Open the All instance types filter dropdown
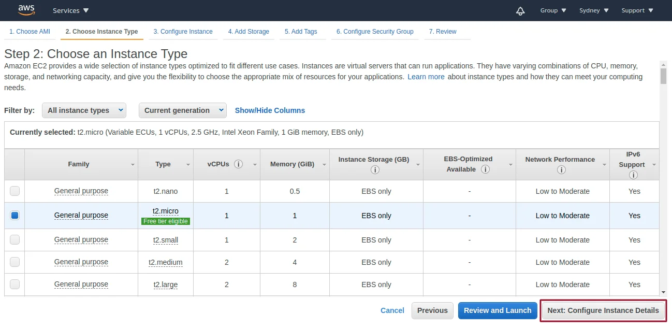Image resolution: width=672 pixels, height=327 pixels. [x=84, y=110]
